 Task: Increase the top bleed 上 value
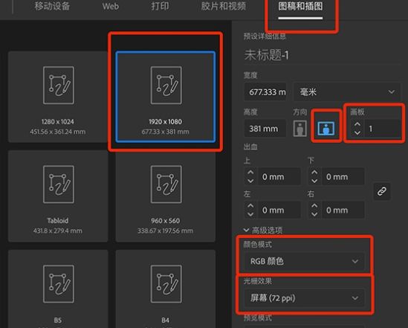(250, 173)
